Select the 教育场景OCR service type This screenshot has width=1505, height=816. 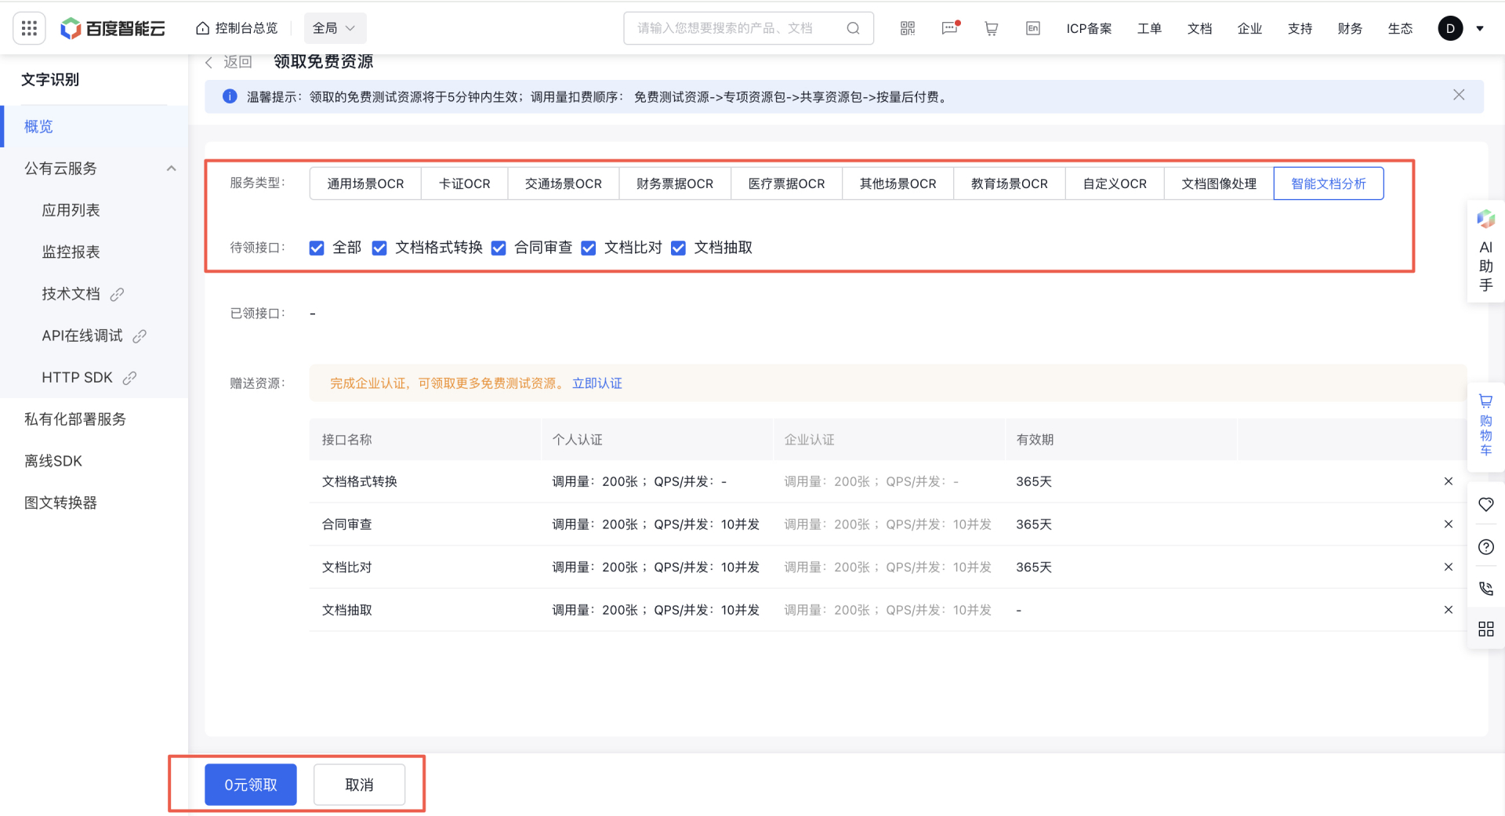pyautogui.click(x=1010, y=183)
